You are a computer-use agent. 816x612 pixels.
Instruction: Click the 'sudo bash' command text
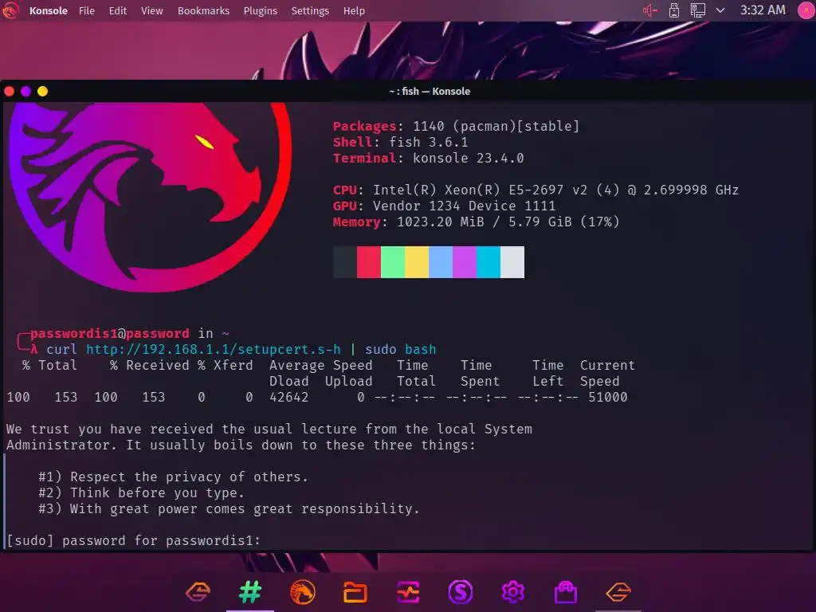401,349
